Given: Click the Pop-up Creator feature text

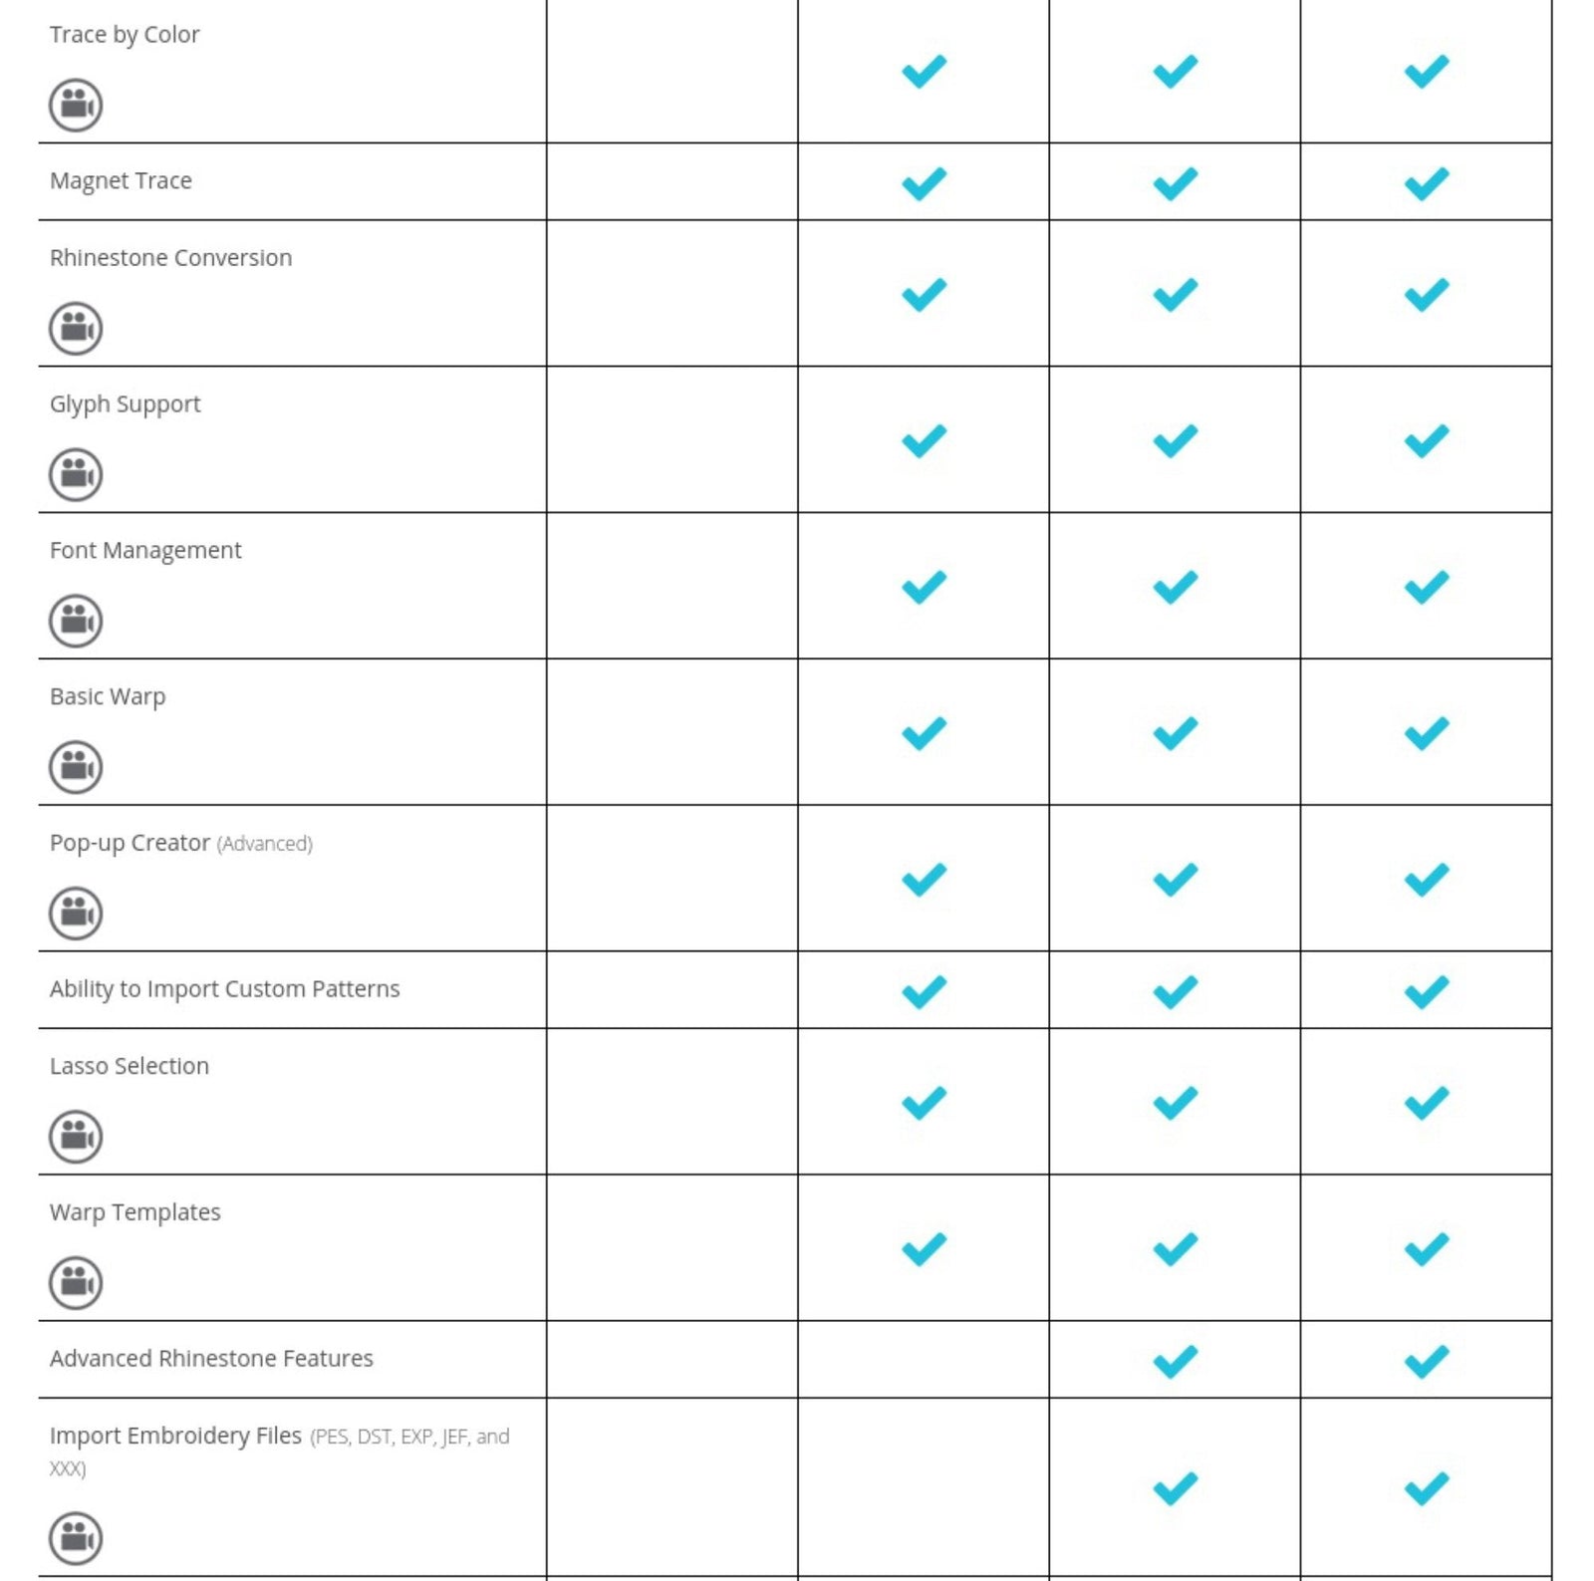Looking at the screenshot, I should coord(130,843).
